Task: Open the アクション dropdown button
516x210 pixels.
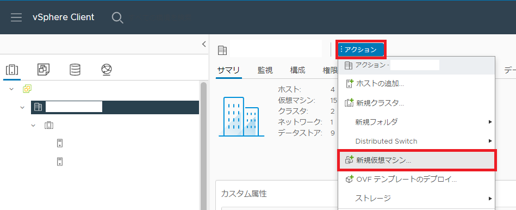Action: pyautogui.click(x=361, y=50)
